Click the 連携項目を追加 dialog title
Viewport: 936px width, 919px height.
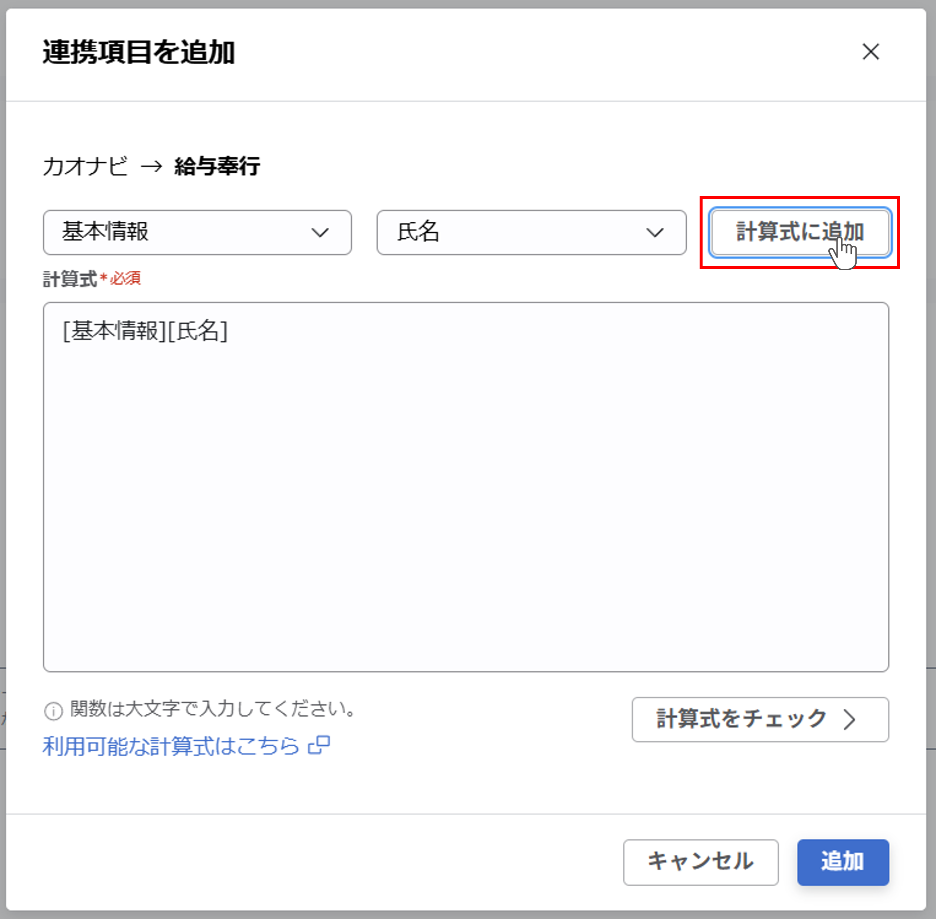[x=139, y=52]
